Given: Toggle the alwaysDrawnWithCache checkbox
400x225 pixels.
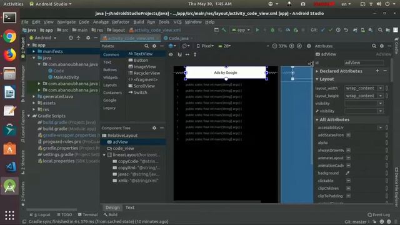Looking at the screenshot, I should tap(348, 150).
